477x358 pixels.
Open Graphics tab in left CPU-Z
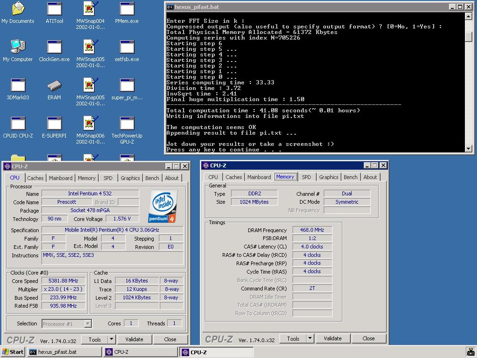(x=130, y=178)
